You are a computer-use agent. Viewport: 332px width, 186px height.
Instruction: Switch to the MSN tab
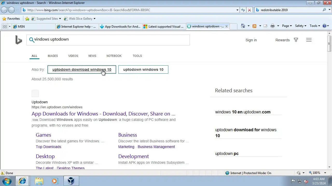pos(33,26)
